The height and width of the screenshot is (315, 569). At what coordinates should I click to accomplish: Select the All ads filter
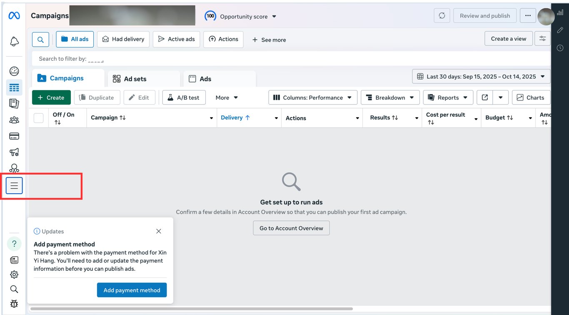tap(75, 39)
